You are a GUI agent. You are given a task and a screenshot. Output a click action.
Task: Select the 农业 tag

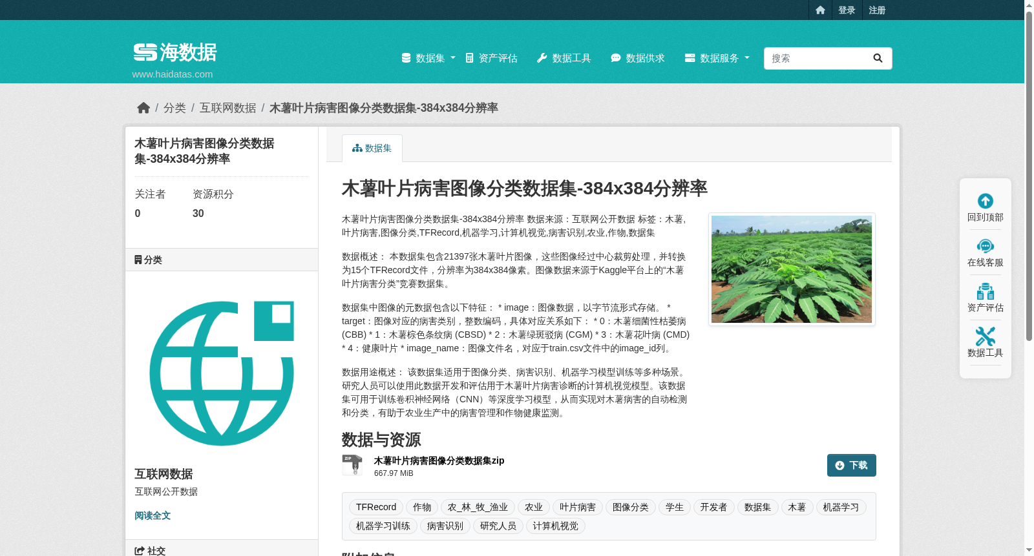pyautogui.click(x=534, y=508)
